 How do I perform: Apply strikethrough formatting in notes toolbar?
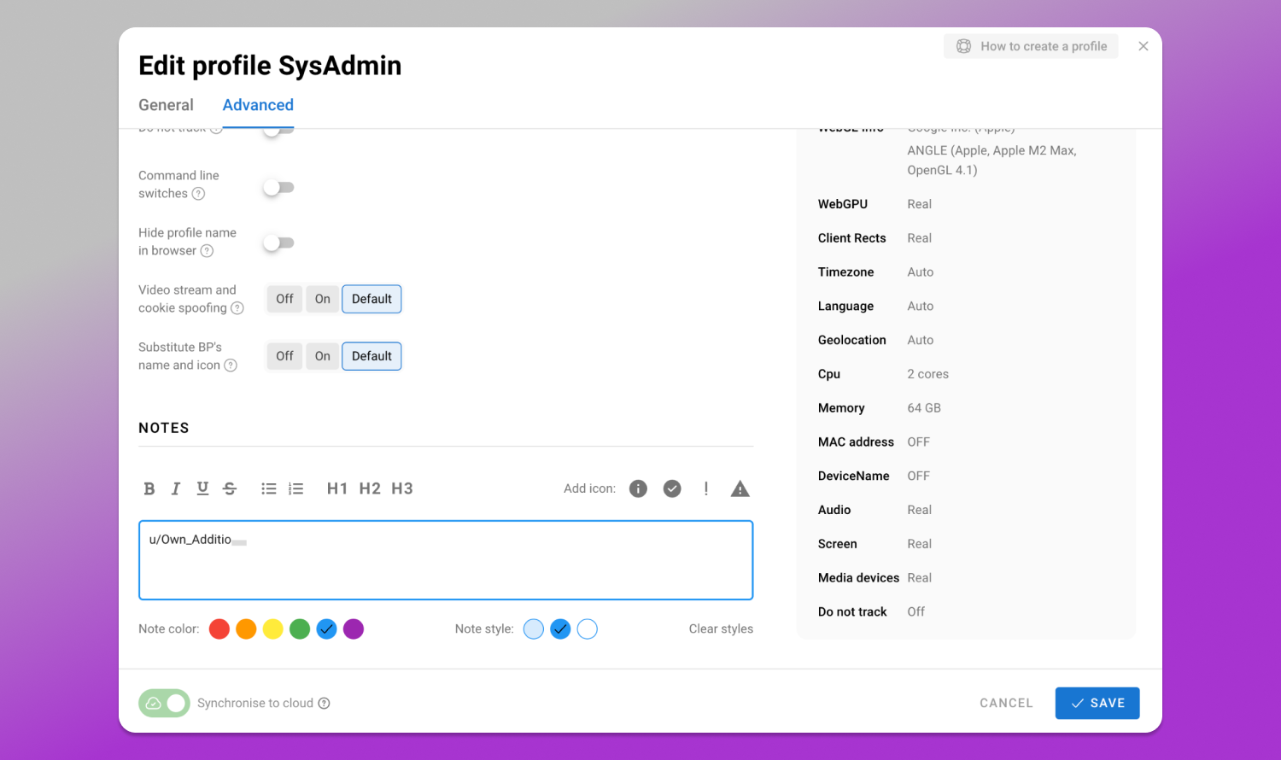(x=230, y=488)
